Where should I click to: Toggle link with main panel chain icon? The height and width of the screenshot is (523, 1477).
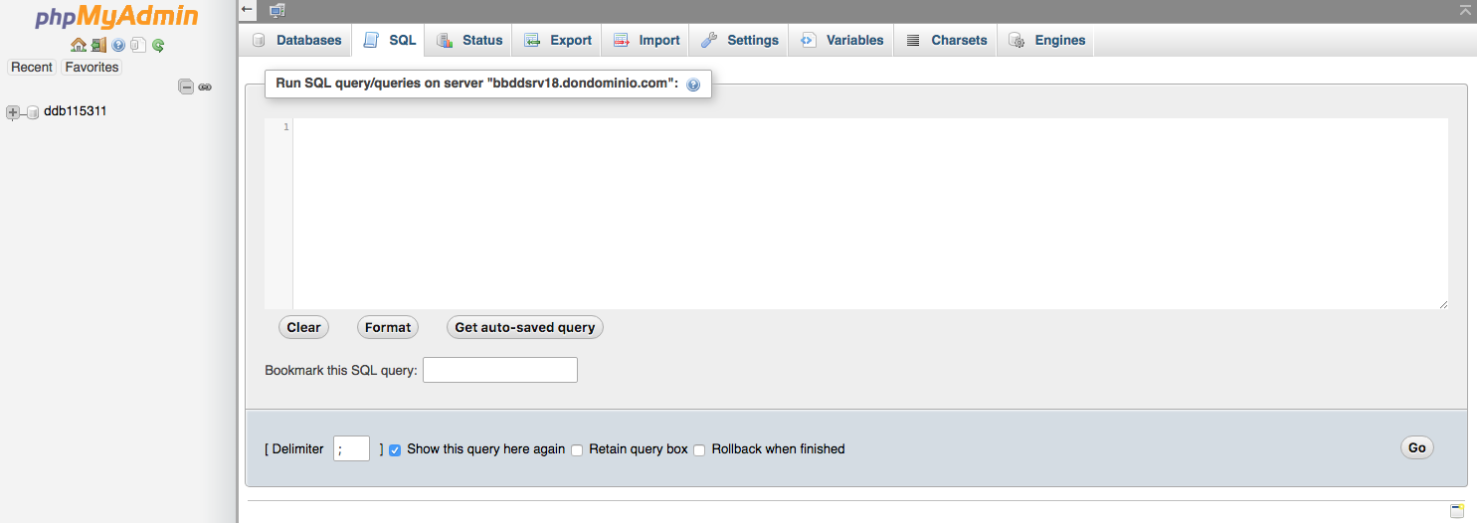click(205, 87)
